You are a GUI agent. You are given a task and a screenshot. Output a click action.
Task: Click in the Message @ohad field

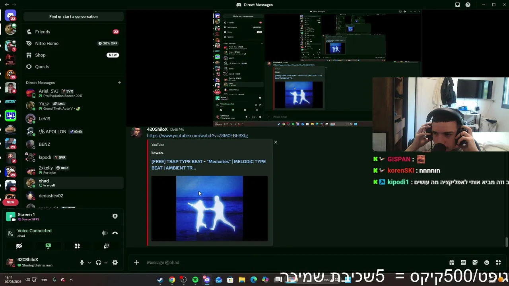click(x=294, y=263)
